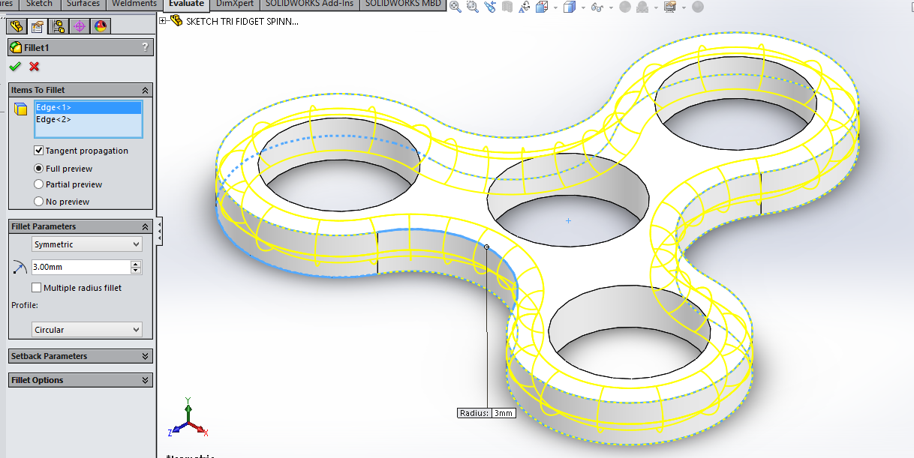Switch to the ConfigurationManager tab icon

[x=59, y=27]
